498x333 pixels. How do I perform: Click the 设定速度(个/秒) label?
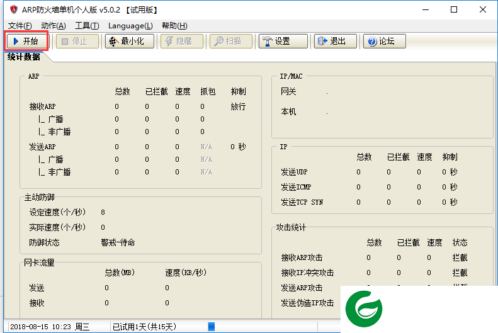click(x=57, y=212)
